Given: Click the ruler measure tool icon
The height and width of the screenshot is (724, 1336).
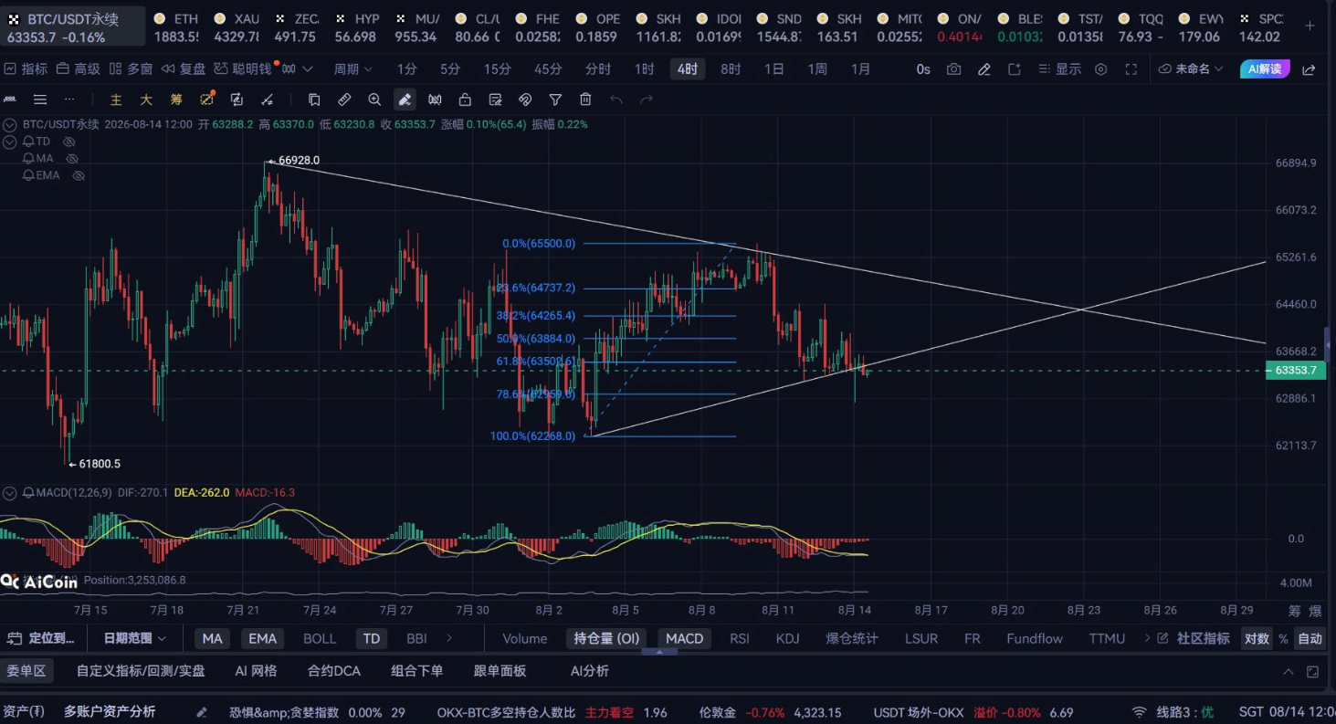Looking at the screenshot, I should (x=344, y=100).
